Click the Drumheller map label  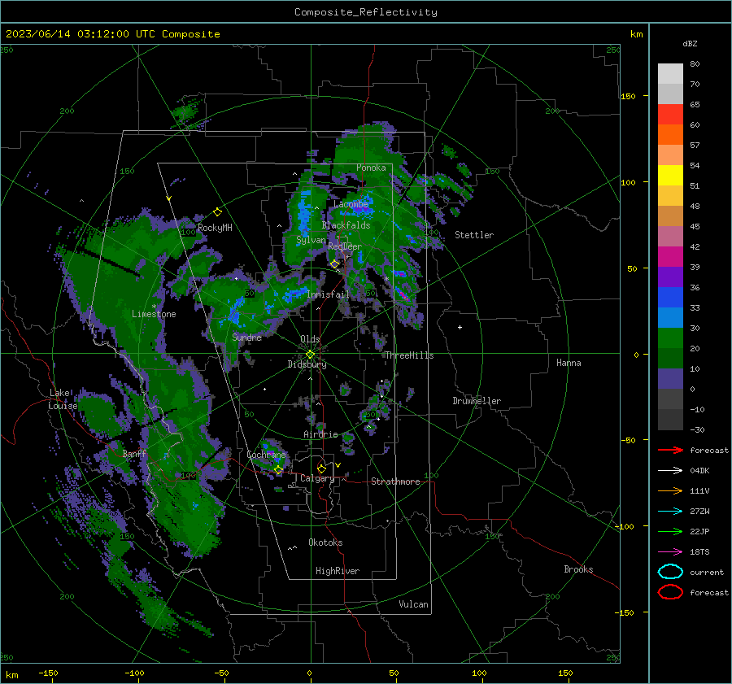tap(477, 401)
